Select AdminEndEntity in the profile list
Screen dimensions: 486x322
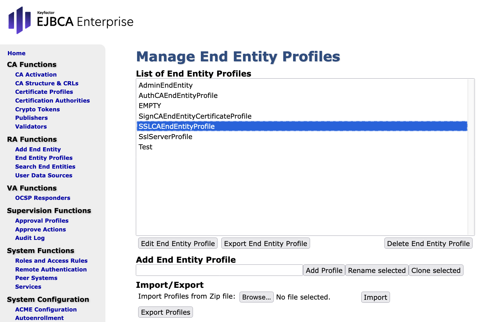[166, 85]
